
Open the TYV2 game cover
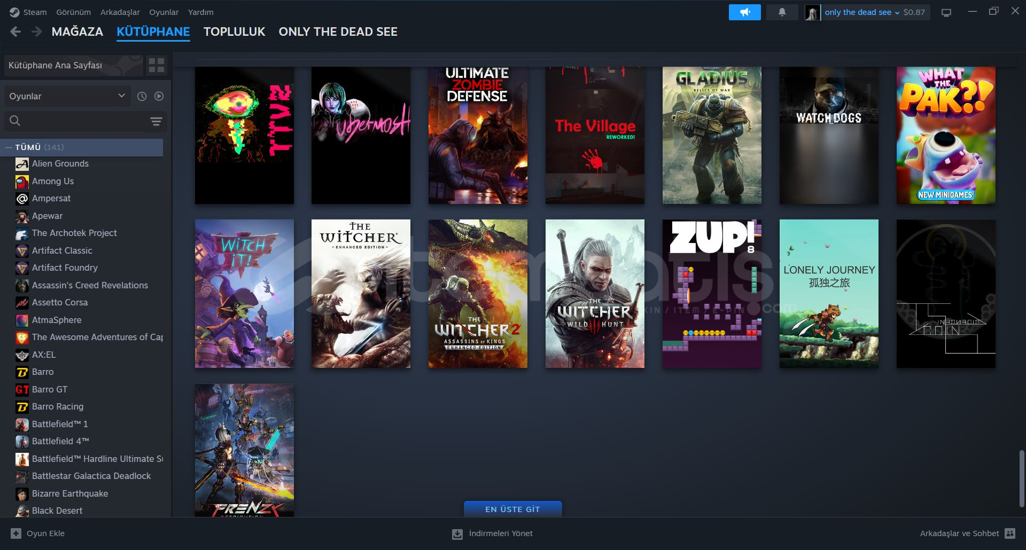[x=244, y=135]
